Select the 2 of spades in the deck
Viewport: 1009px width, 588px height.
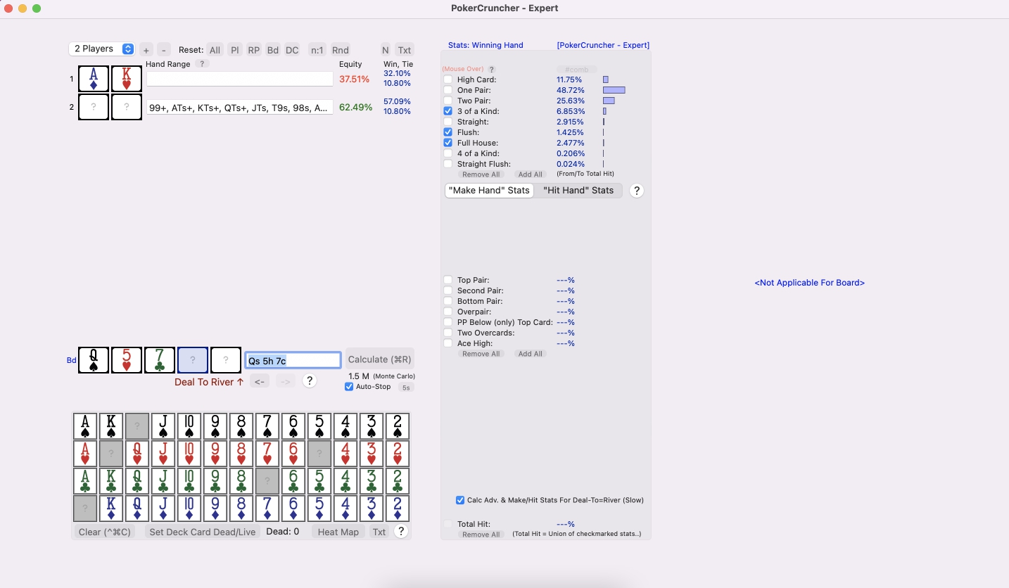click(x=398, y=426)
